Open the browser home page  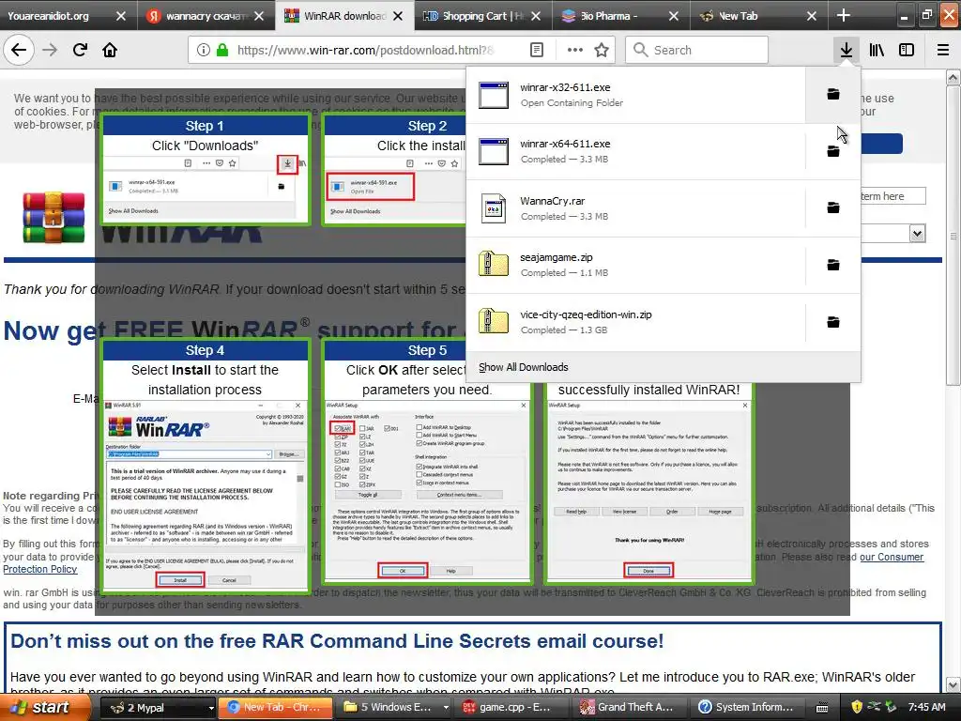(110, 50)
